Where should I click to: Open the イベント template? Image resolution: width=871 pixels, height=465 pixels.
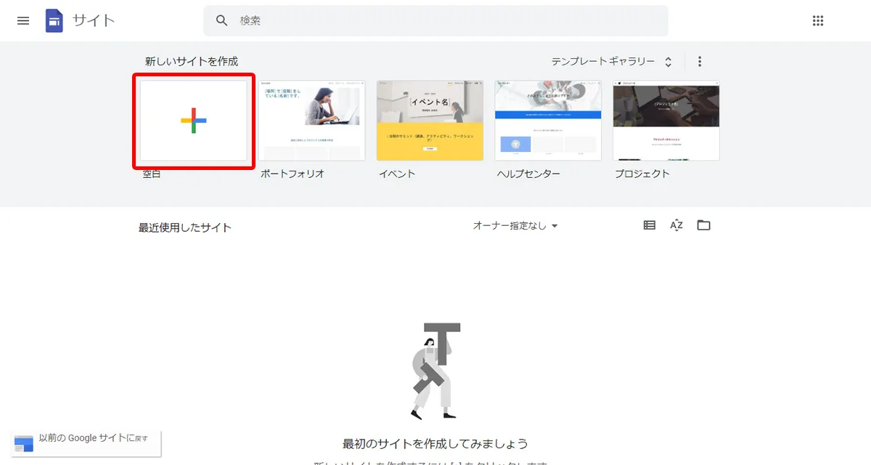tap(430, 120)
